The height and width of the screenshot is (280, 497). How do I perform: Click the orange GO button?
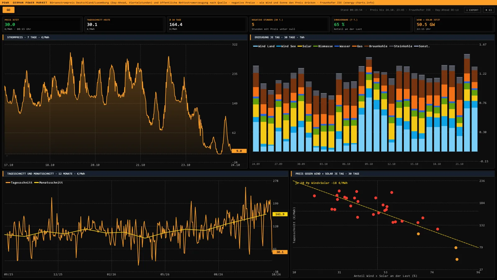click(8, 10)
